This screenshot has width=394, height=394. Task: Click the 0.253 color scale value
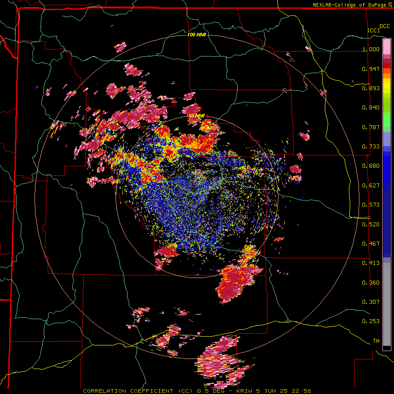point(371,321)
